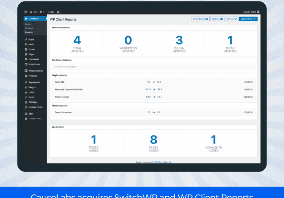Follow the WP Client Reports footer link
The width and height of the screenshot is (284, 198).
pyautogui.click(x=162, y=162)
